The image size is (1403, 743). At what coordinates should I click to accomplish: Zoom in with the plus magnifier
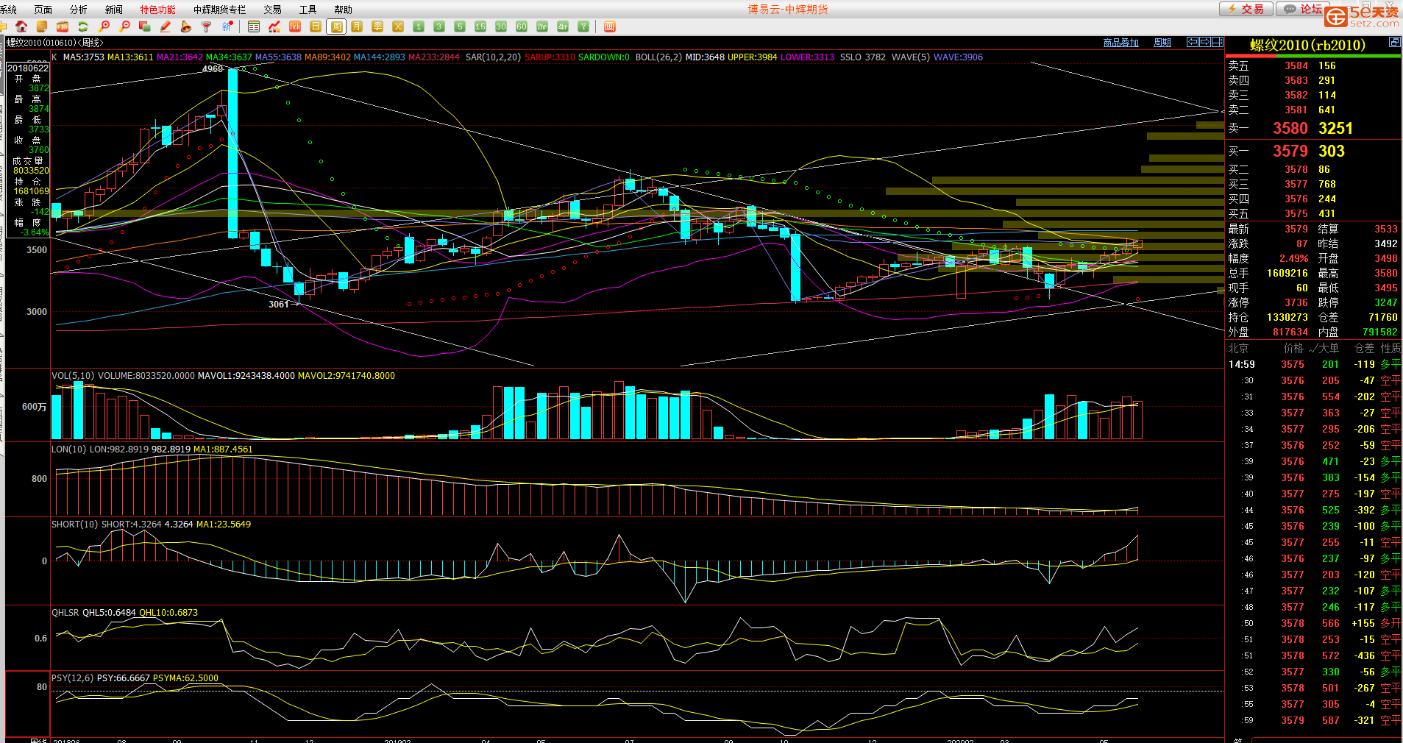point(104,26)
